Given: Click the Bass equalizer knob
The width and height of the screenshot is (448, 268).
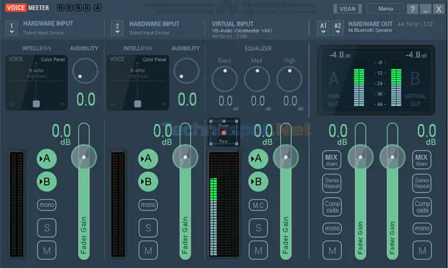Looking at the screenshot, I should pos(224,79).
